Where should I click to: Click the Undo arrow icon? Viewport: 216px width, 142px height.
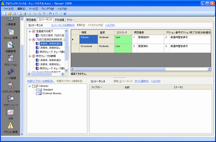(50, 14)
